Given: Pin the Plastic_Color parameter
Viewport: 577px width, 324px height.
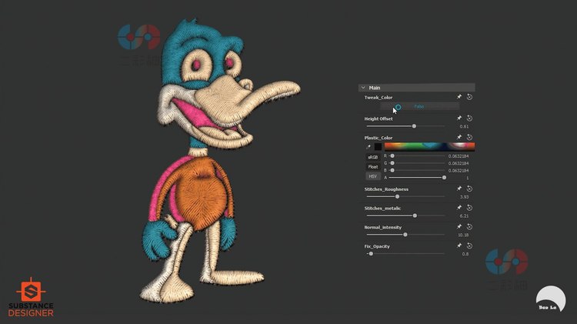Looking at the screenshot, I should point(459,137).
